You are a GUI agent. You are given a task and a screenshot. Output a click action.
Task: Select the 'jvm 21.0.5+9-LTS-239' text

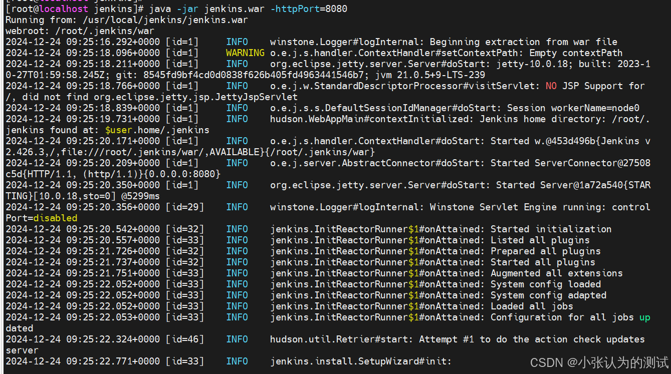click(x=430, y=75)
